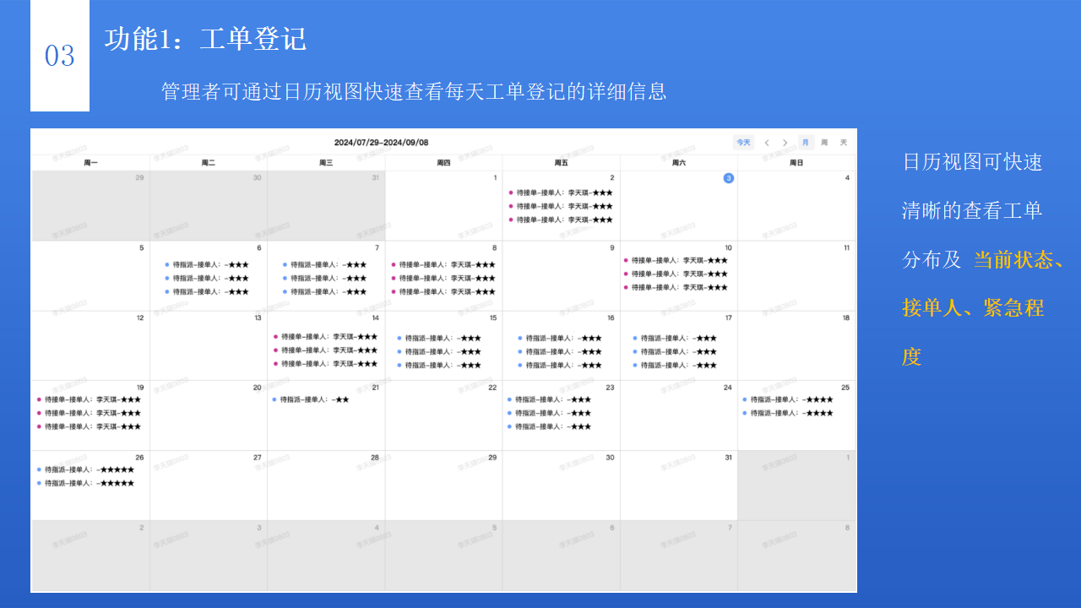Click the next period arrow icon

[x=785, y=142]
